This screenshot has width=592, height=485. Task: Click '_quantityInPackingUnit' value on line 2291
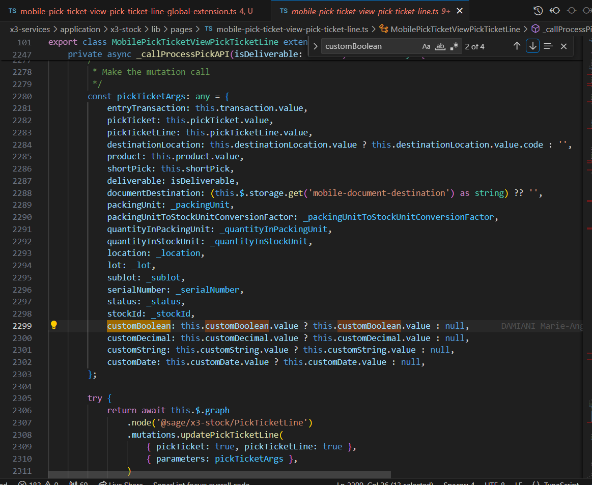(273, 229)
